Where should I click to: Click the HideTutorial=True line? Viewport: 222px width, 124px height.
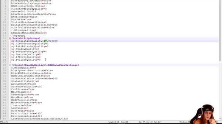click(24, 100)
